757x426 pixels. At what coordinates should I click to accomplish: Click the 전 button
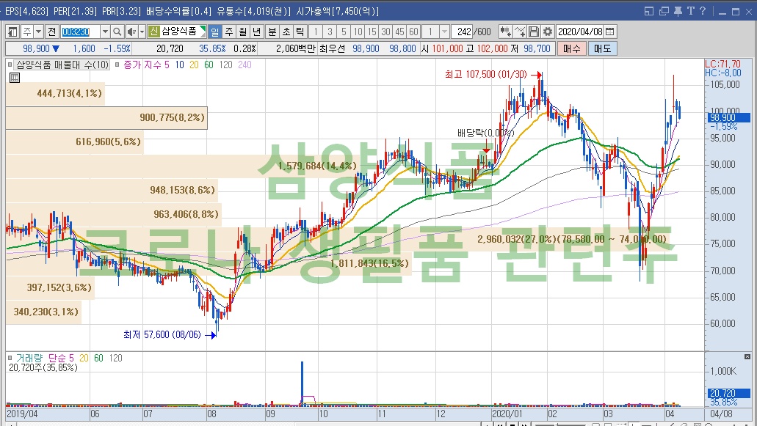click(x=51, y=32)
